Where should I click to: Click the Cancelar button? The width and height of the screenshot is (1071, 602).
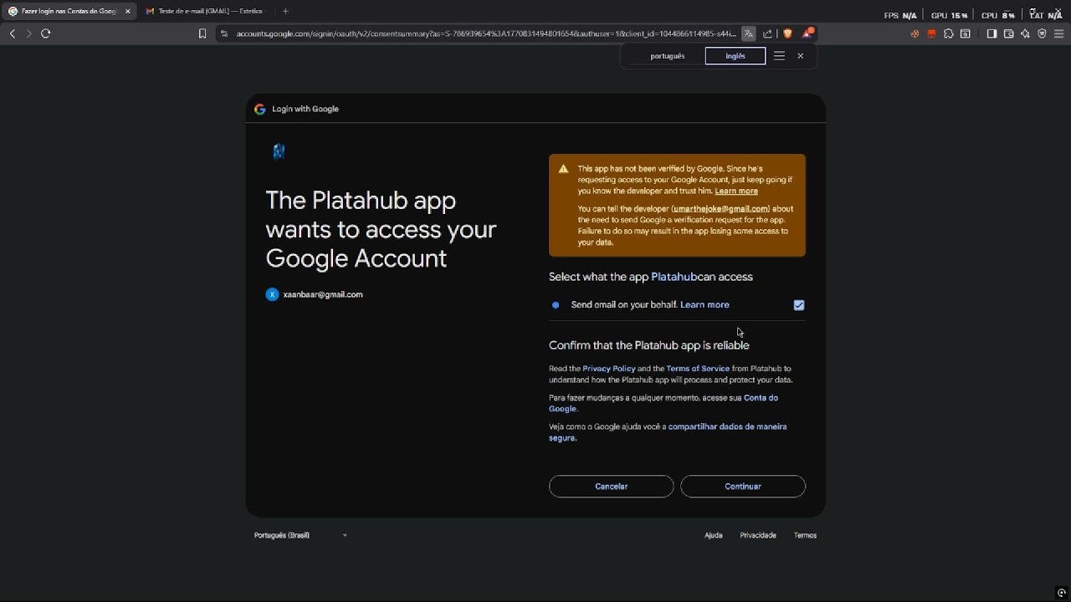pyautogui.click(x=611, y=487)
